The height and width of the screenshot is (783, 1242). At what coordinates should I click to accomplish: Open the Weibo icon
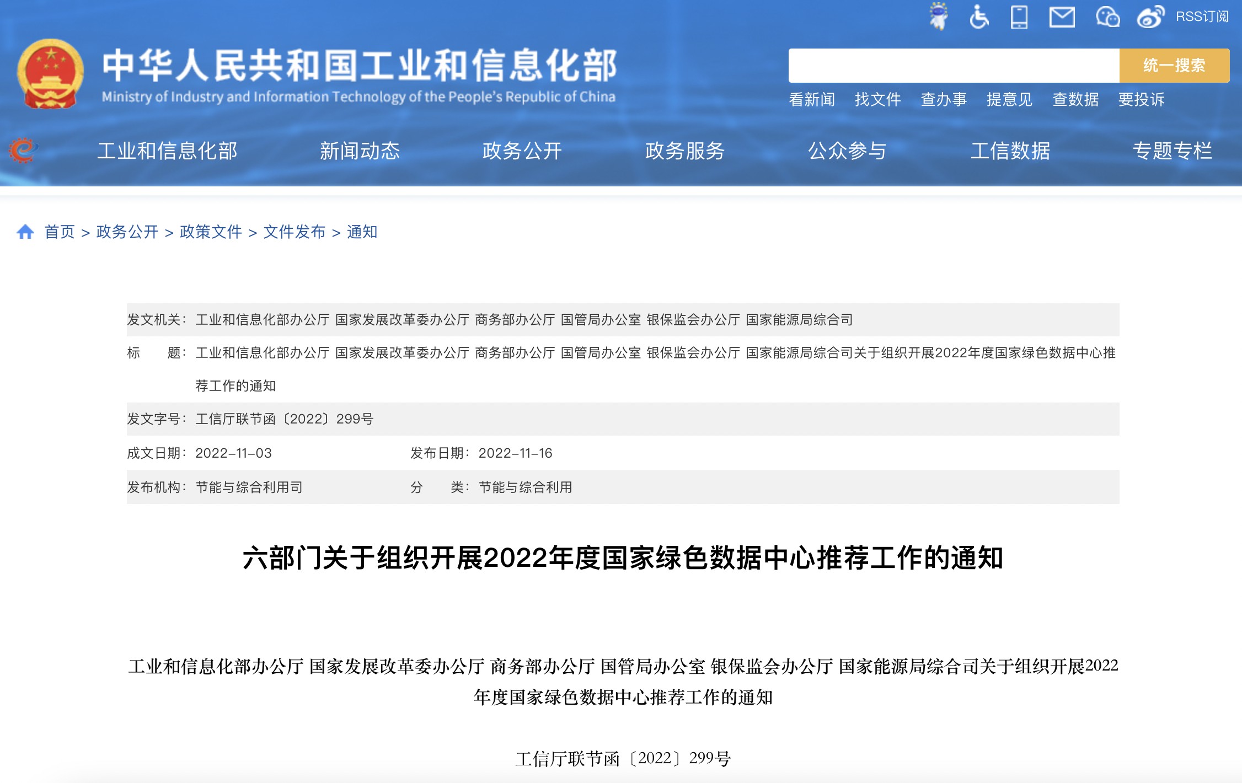point(1150,17)
